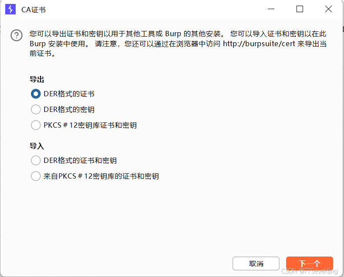Click the 导入 section heading
This screenshot has width=344, height=277.
pos(37,146)
